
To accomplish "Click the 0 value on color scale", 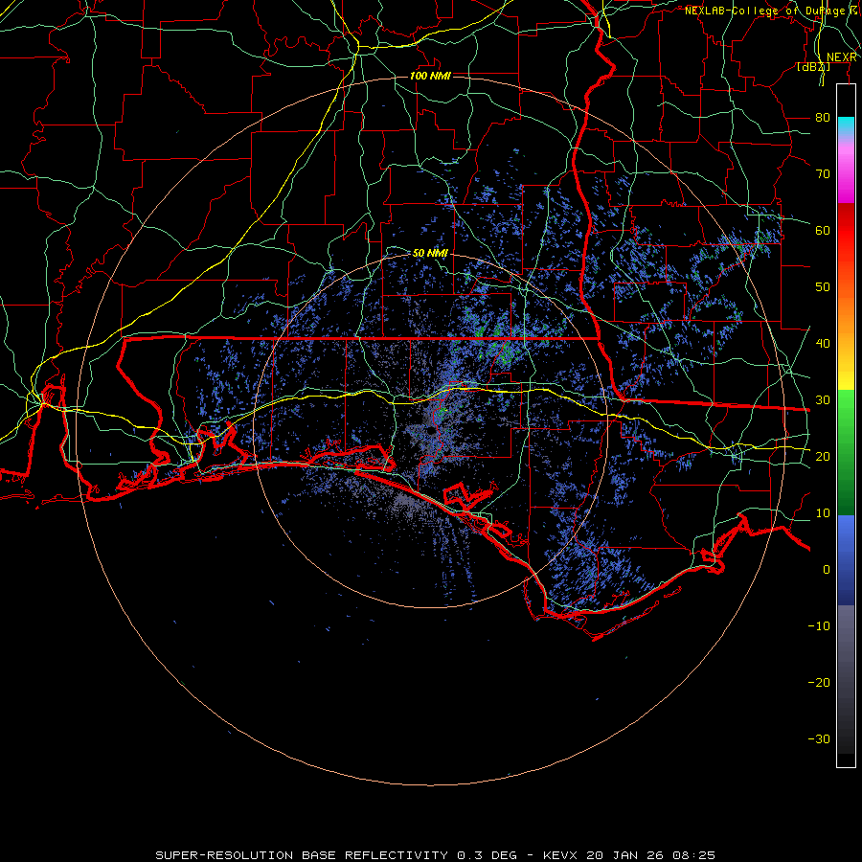I will tap(827, 570).
